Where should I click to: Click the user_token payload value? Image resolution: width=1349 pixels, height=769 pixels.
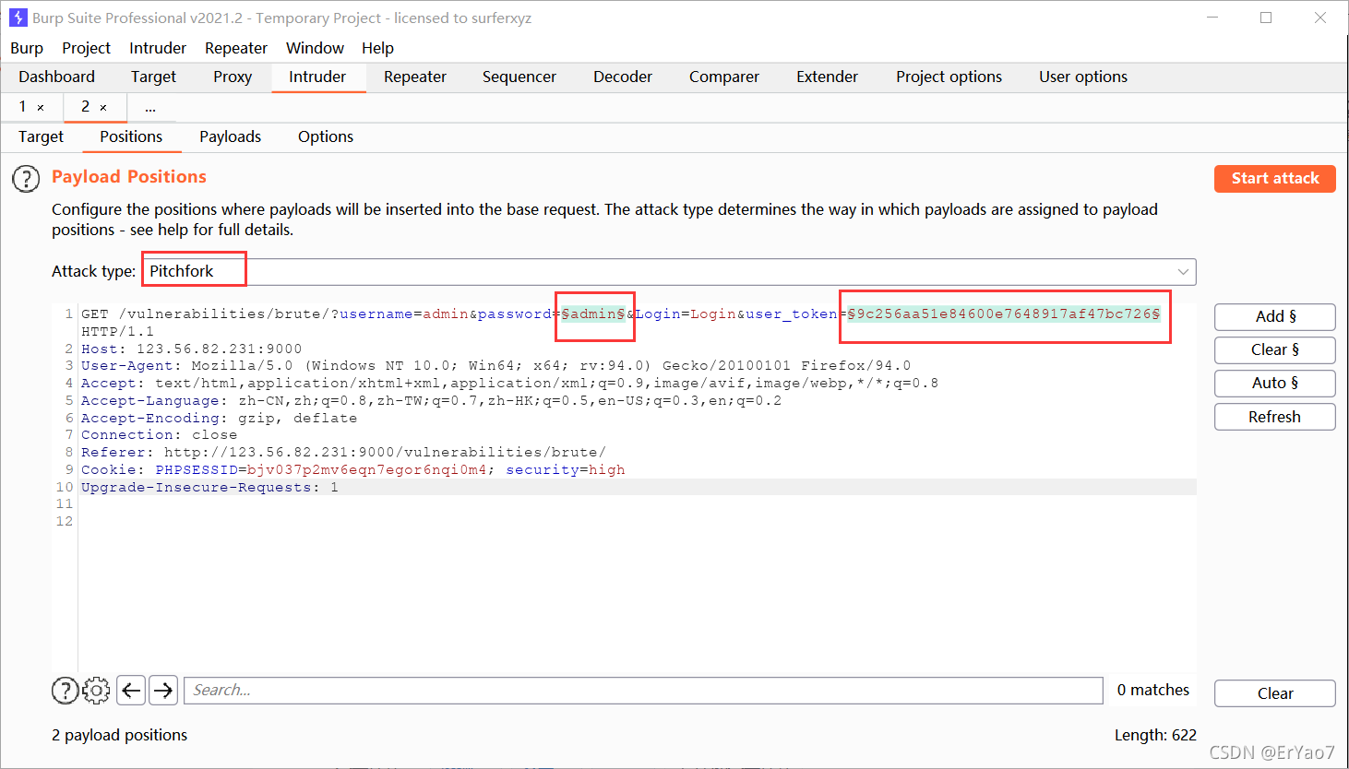[x=1004, y=314]
